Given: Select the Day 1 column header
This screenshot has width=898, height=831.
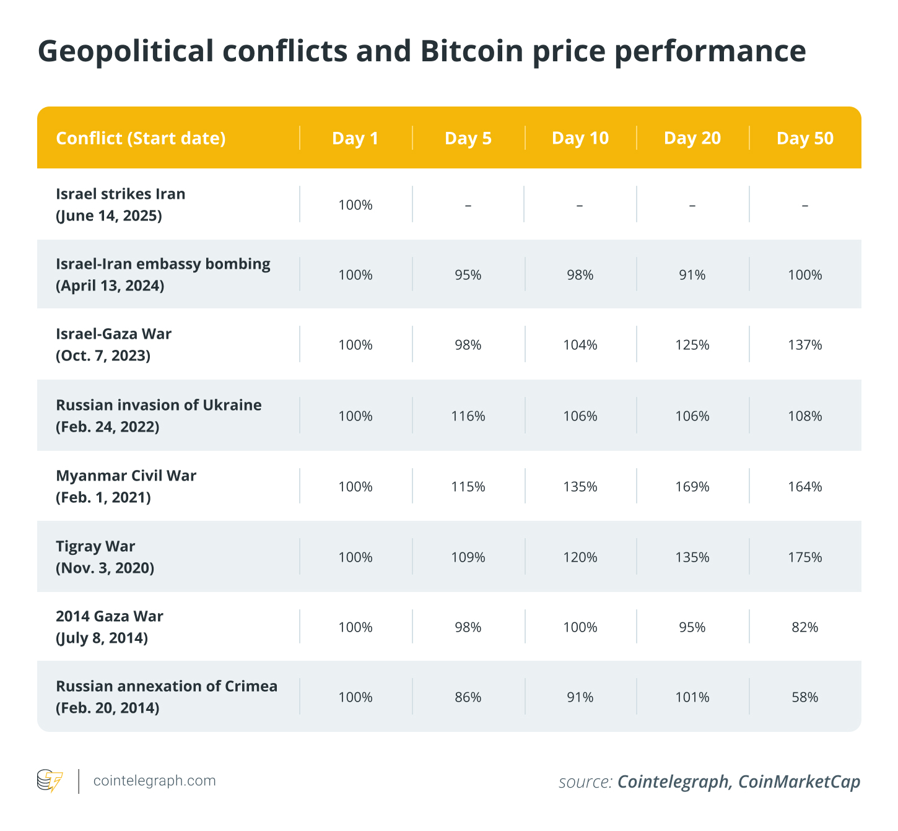Looking at the screenshot, I should point(355,138).
